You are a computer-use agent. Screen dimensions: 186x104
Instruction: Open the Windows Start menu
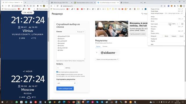(x=2, y=102)
